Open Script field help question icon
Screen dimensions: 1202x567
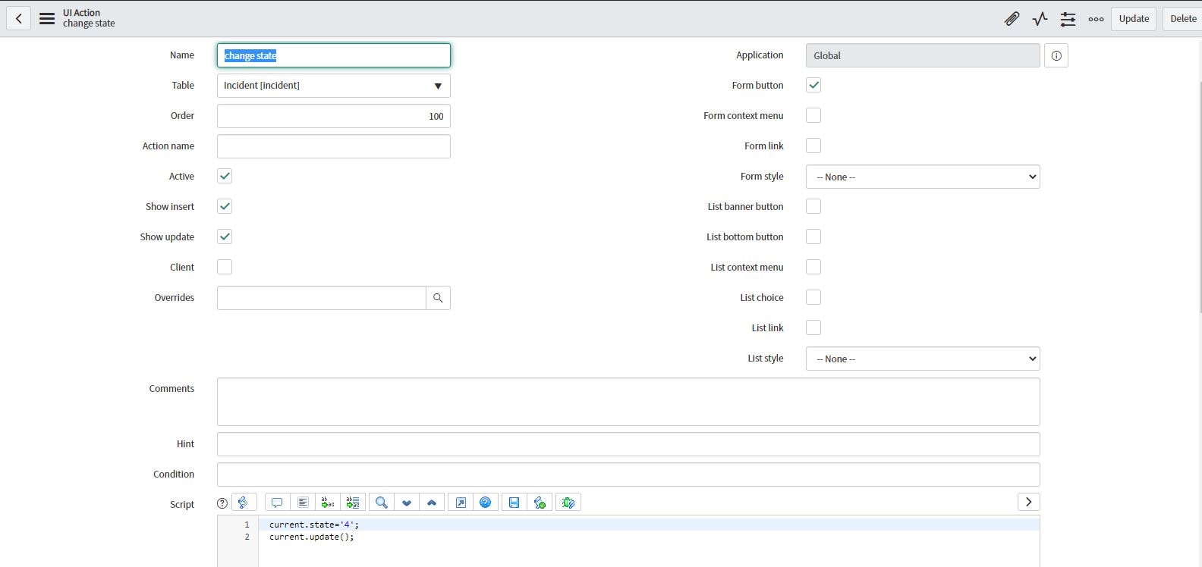click(x=222, y=503)
